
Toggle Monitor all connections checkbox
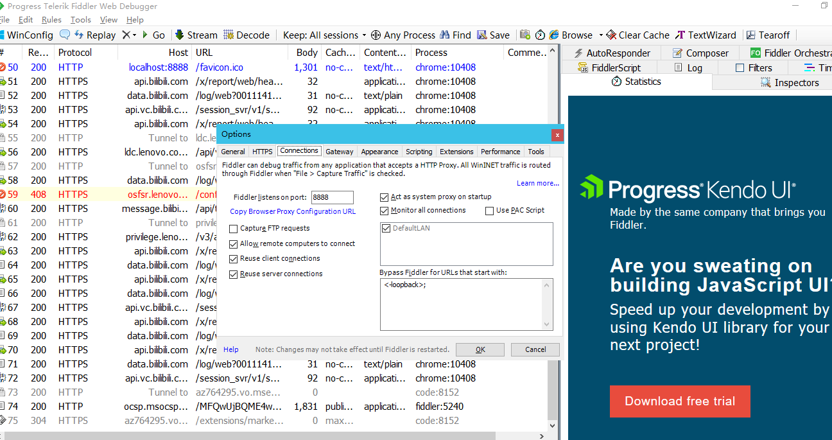click(x=385, y=210)
